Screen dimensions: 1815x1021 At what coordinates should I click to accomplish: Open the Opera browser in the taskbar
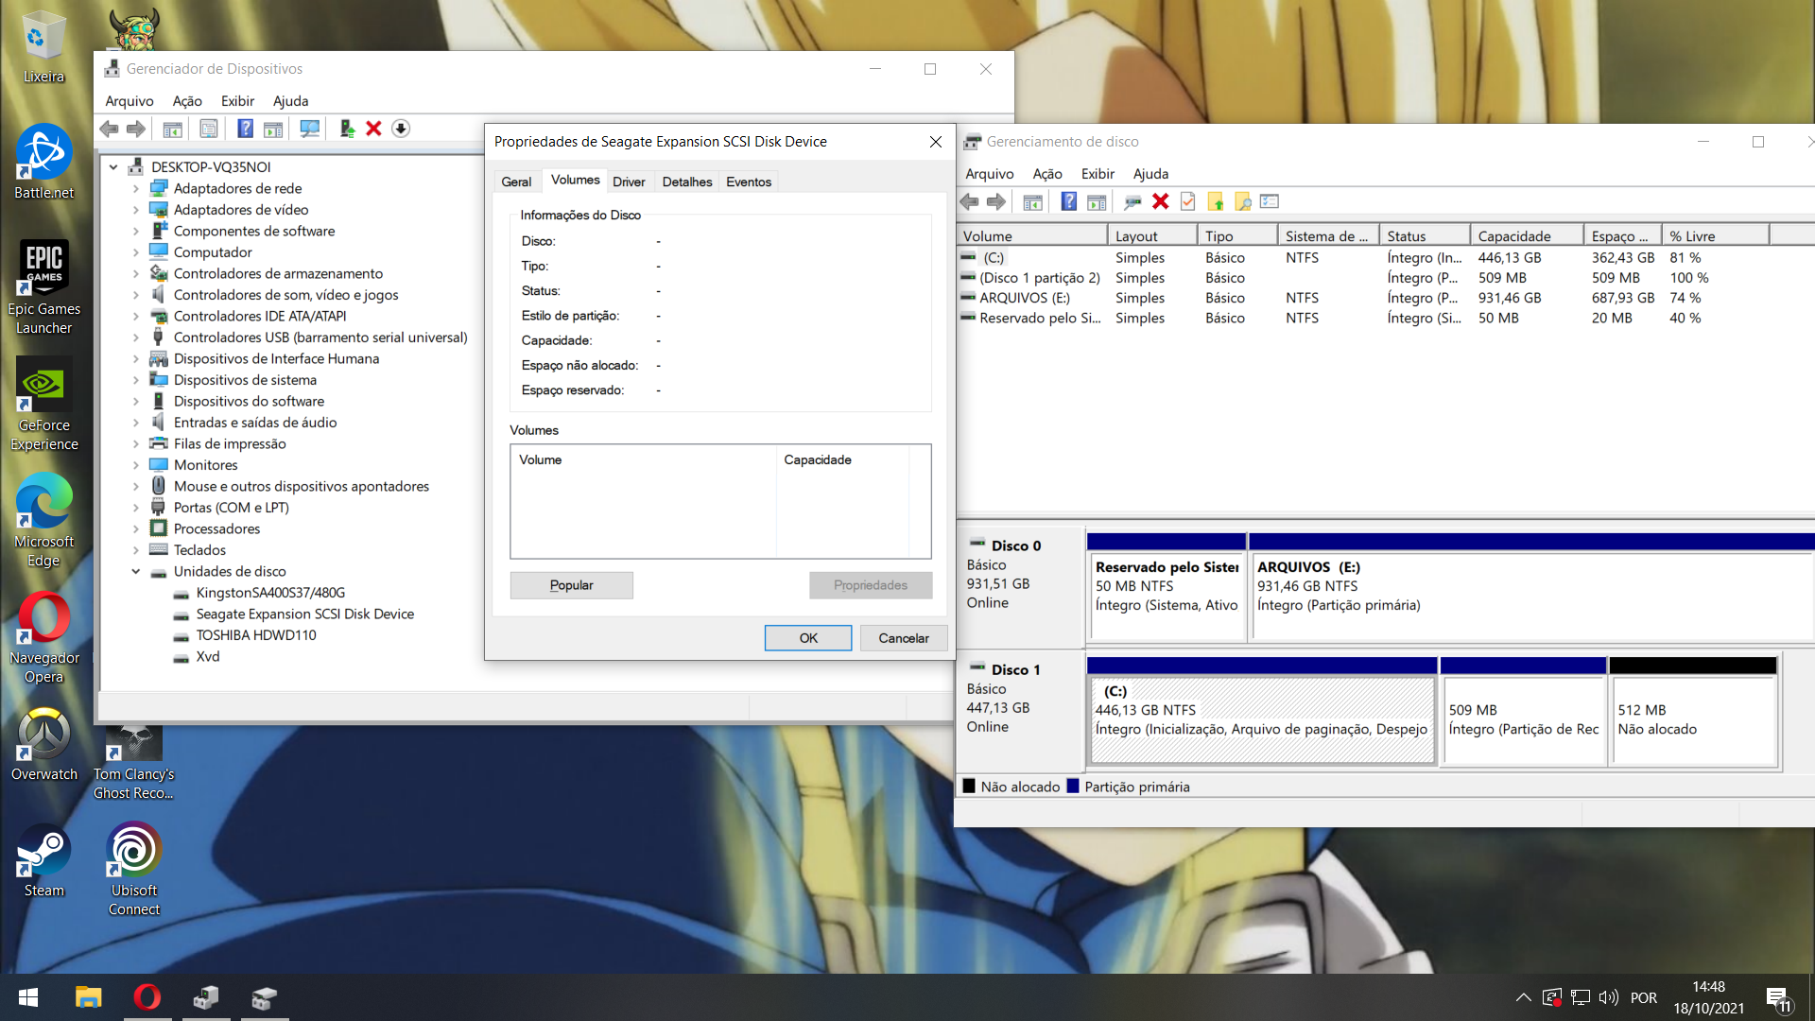tap(147, 997)
